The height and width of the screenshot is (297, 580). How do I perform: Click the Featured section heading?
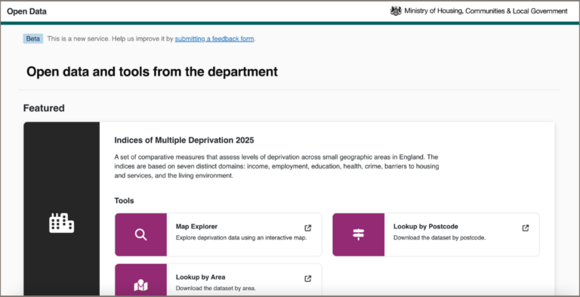click(44, 108)
